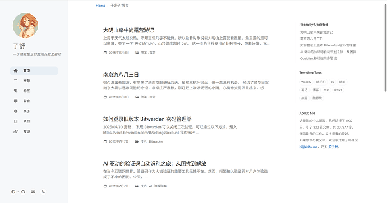Select the 旅游 trending tag

coord(305,98)
